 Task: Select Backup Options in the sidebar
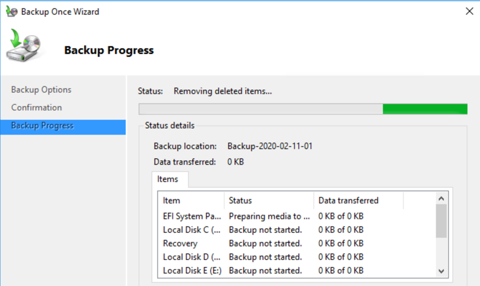(x=41, y=90)
